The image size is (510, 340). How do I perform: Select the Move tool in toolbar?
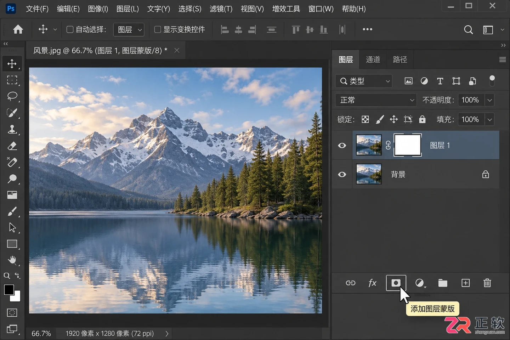click(x=12, y=63)
